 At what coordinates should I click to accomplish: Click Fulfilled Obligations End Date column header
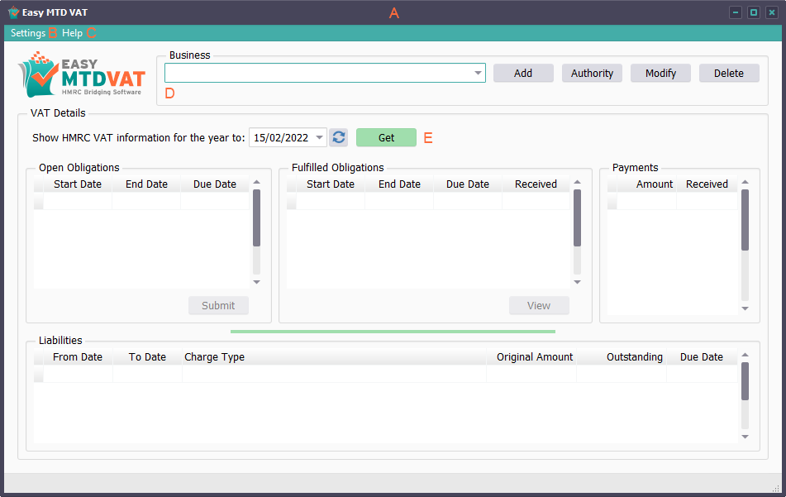[399, 184]
